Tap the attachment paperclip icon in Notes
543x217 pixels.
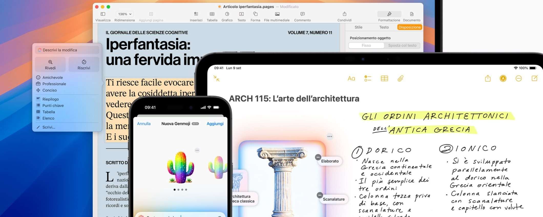pyautogui.click(x=400, y=79)
